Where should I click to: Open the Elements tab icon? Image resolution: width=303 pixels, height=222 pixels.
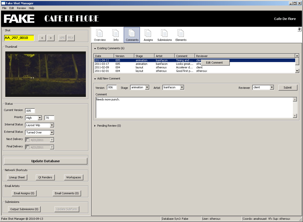tap(181, 35)
